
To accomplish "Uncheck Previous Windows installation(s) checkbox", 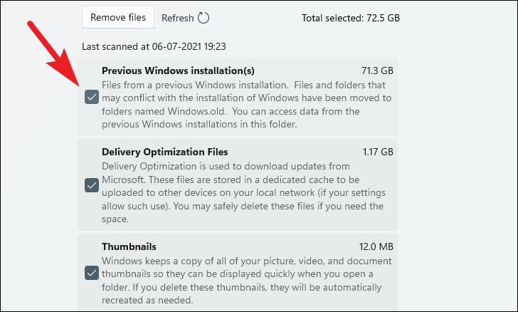I will point(92,98).
